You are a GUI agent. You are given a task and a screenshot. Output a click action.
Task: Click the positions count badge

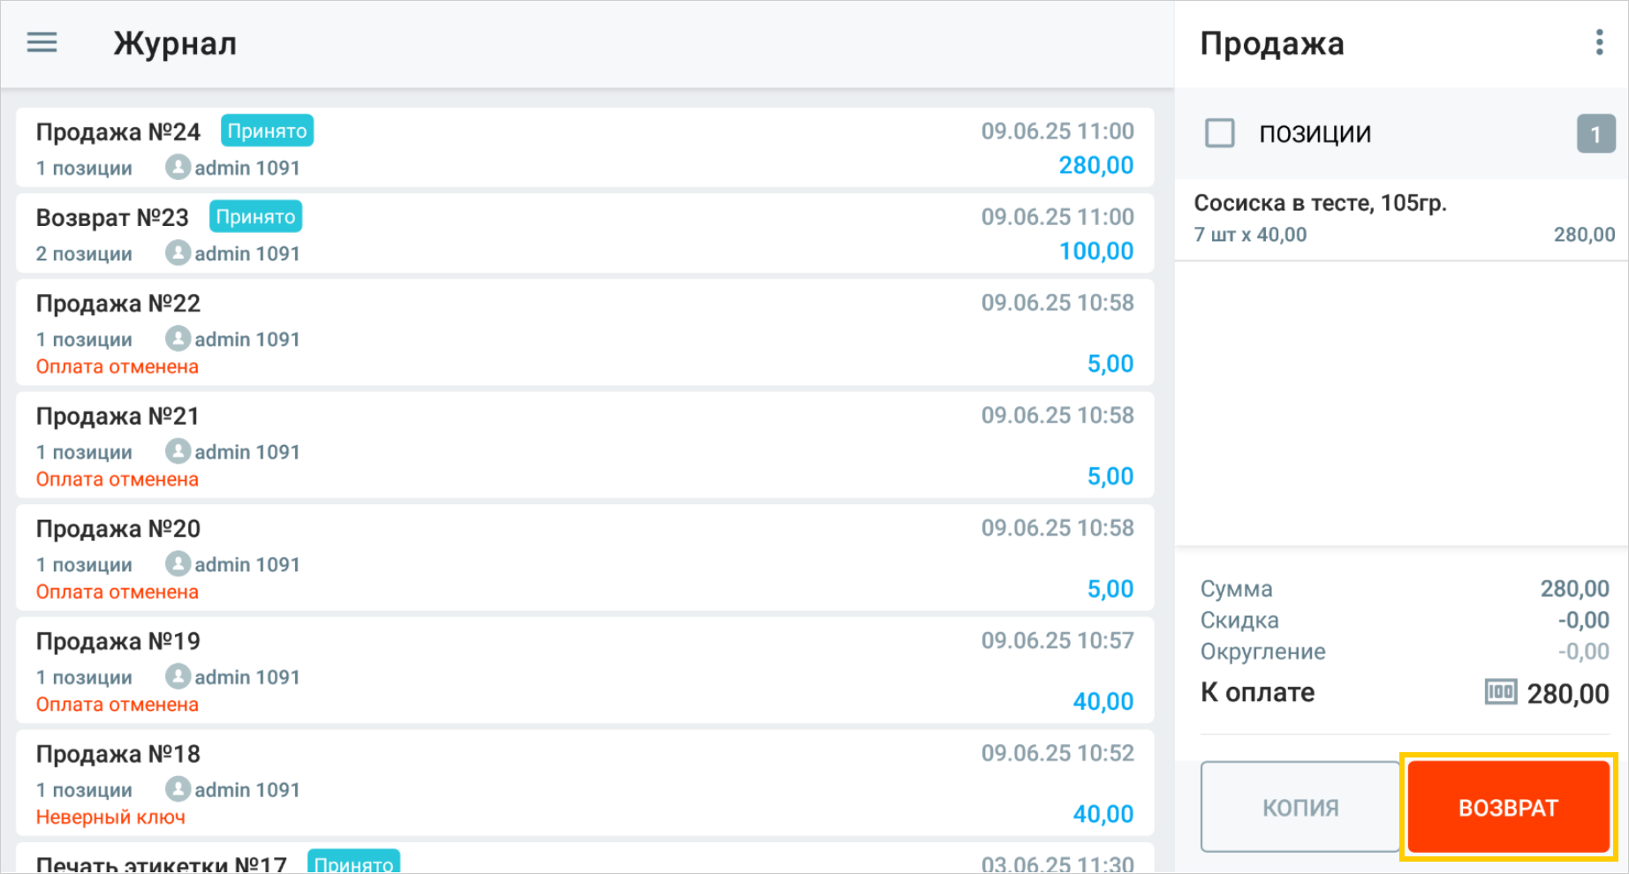click(1595, 134)
